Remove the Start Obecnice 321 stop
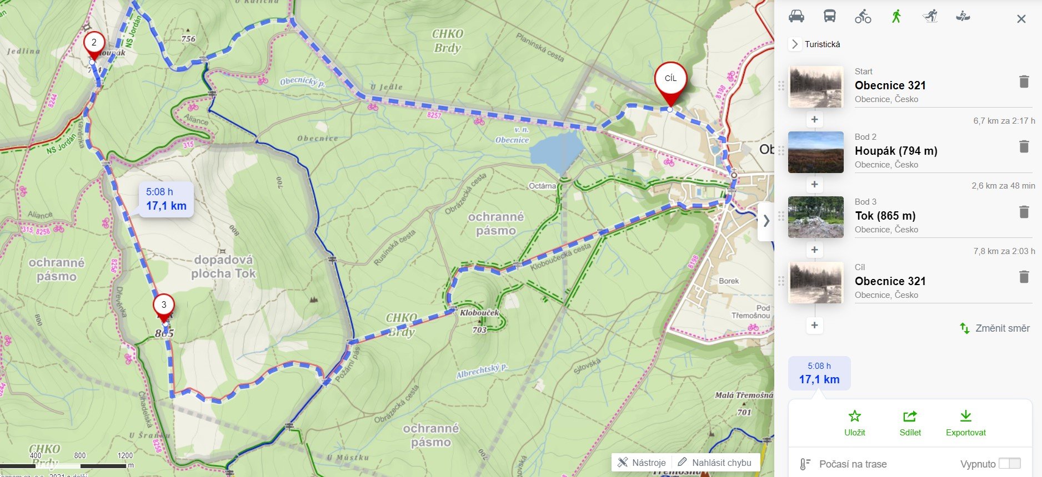The height and width of the screenshot is (477, 1042). pyautogui.click(x=1024, y=82)
